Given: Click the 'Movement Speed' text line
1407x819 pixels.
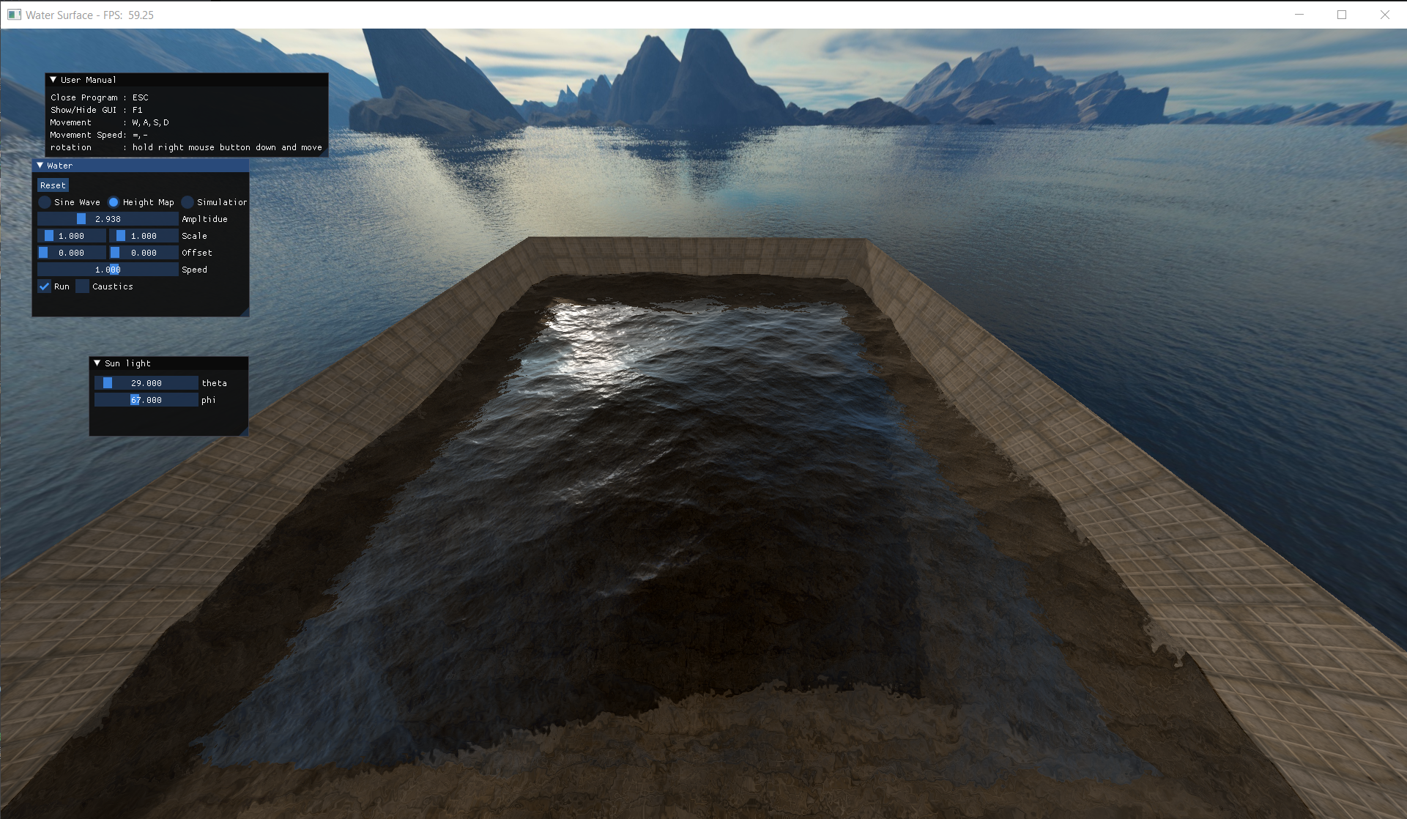Looking at the screenshot, I should click(100, 135).
